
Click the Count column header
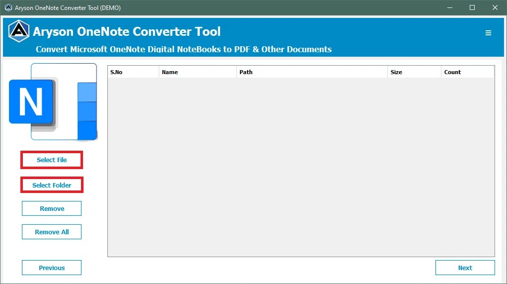468,72
